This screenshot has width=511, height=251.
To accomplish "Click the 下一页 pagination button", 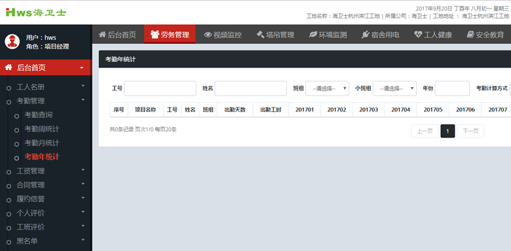I will [x=470, y=131].
